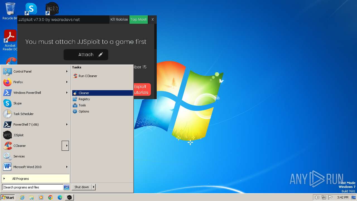The height and width of the screenshot is (201, 357).
Task: Launch Microsoft Word 2010
Action: tap(36, 167)
